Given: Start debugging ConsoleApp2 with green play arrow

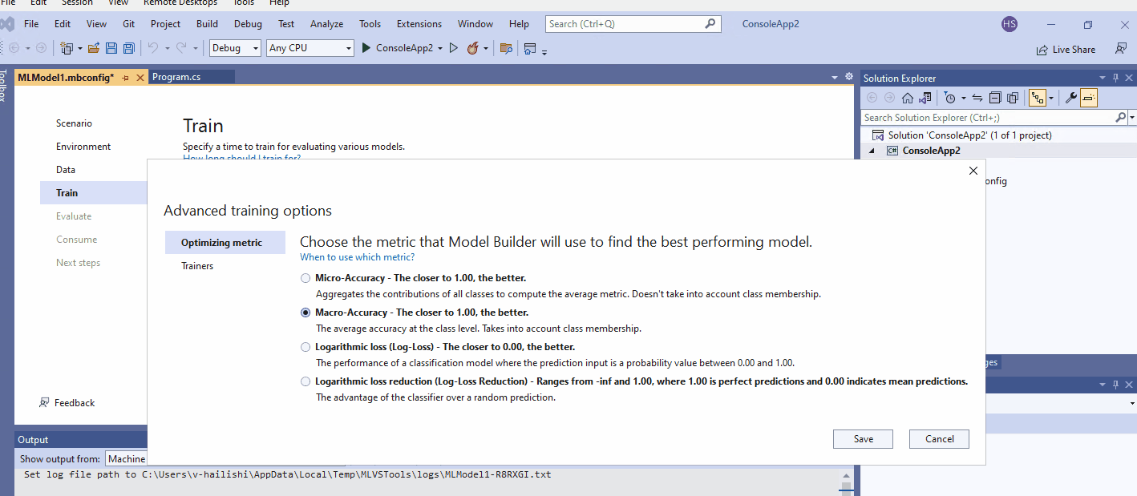Looking at the screenshot, I should click(x=366, y=48).
